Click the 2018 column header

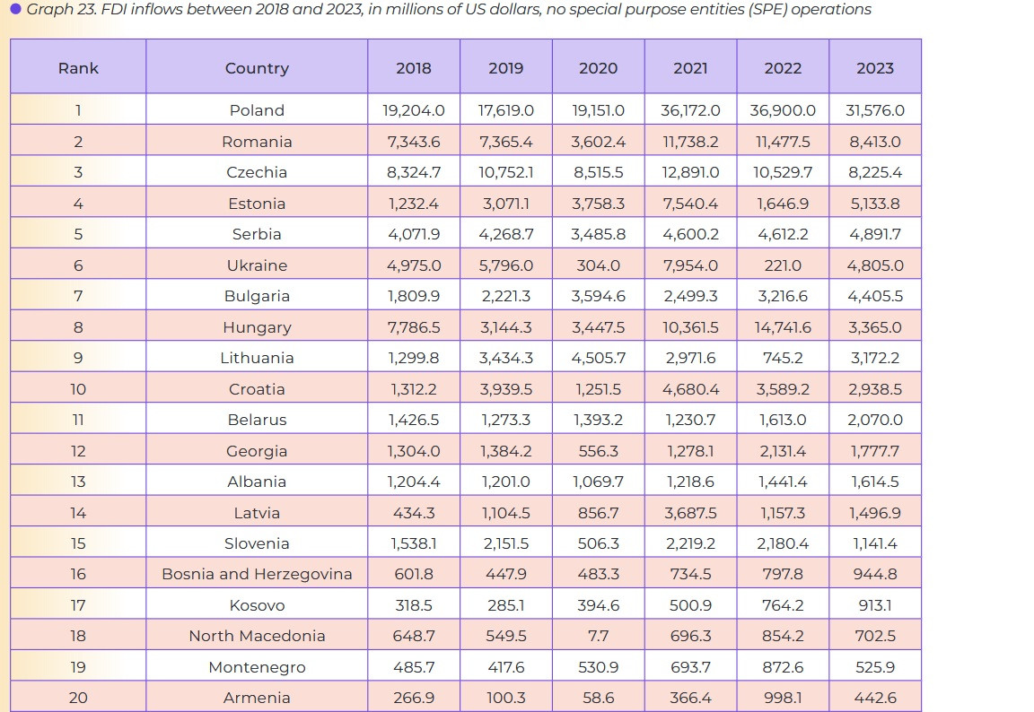tap(413, 68)
